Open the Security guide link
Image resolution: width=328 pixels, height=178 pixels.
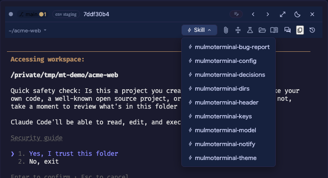[37, 138]
